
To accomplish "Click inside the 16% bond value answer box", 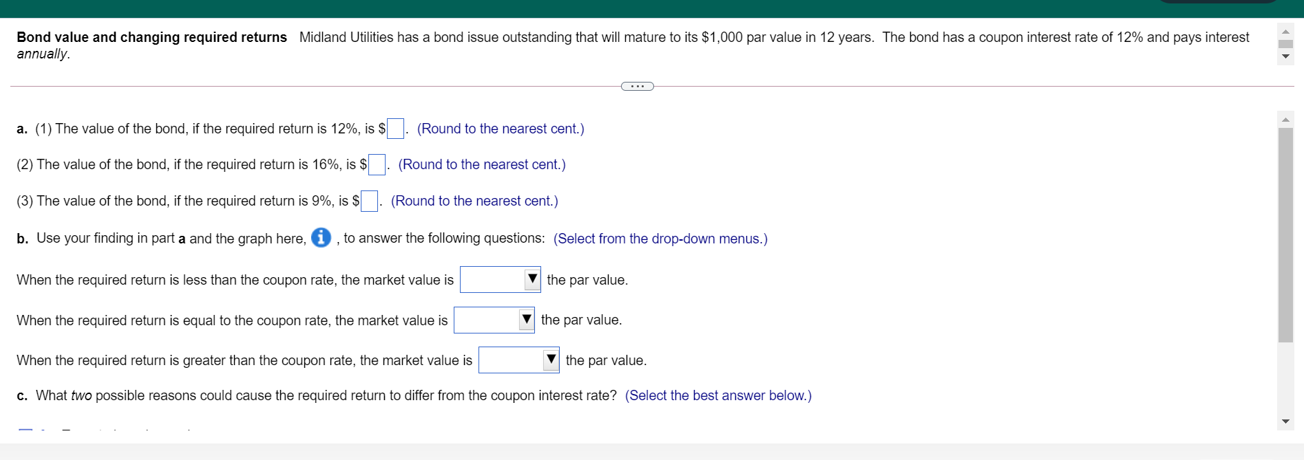I will tap(376, 165).
